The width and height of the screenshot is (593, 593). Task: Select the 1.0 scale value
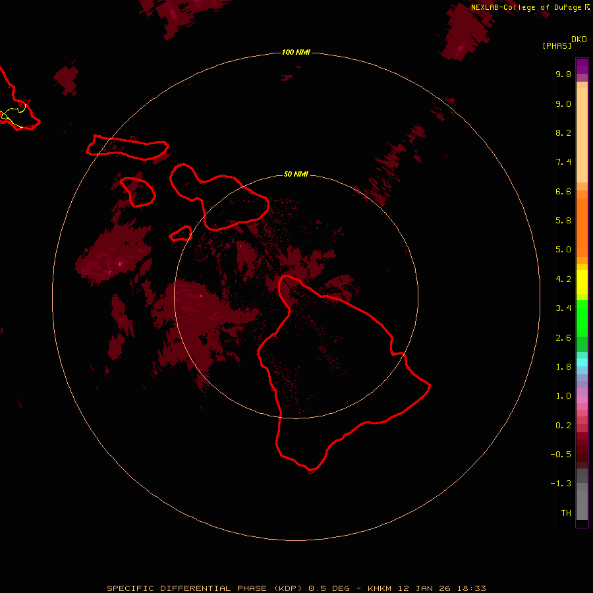pos(563,396)
